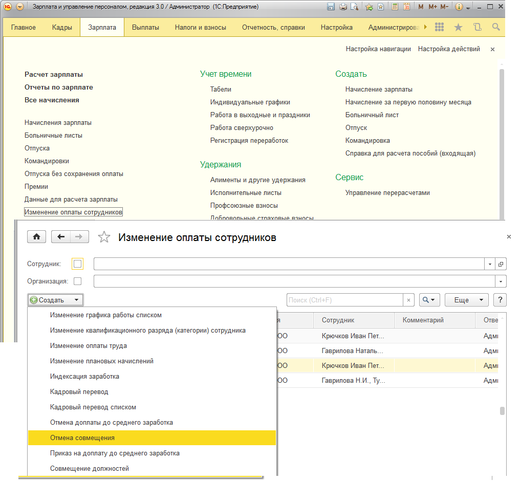Expand the Сотрудник field dropdown arrow
The image size is (520, 481).
[490, 264]
